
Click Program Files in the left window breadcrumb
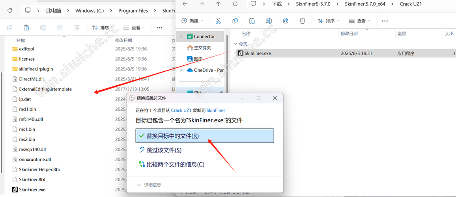point(133,11)
